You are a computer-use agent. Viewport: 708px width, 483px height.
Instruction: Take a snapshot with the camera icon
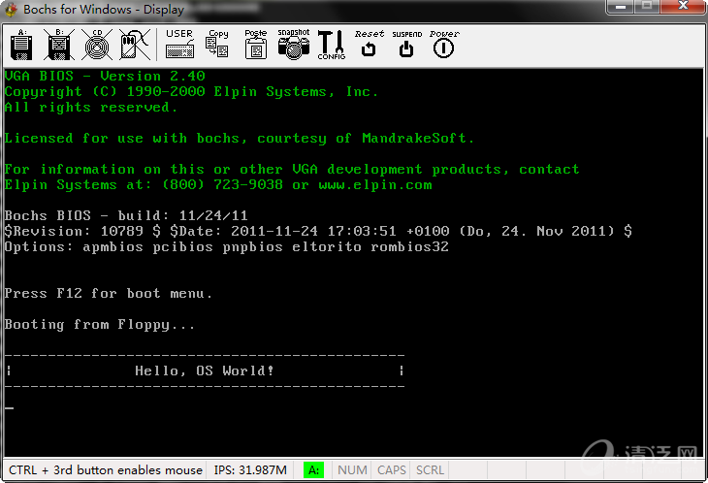[293, 45]
